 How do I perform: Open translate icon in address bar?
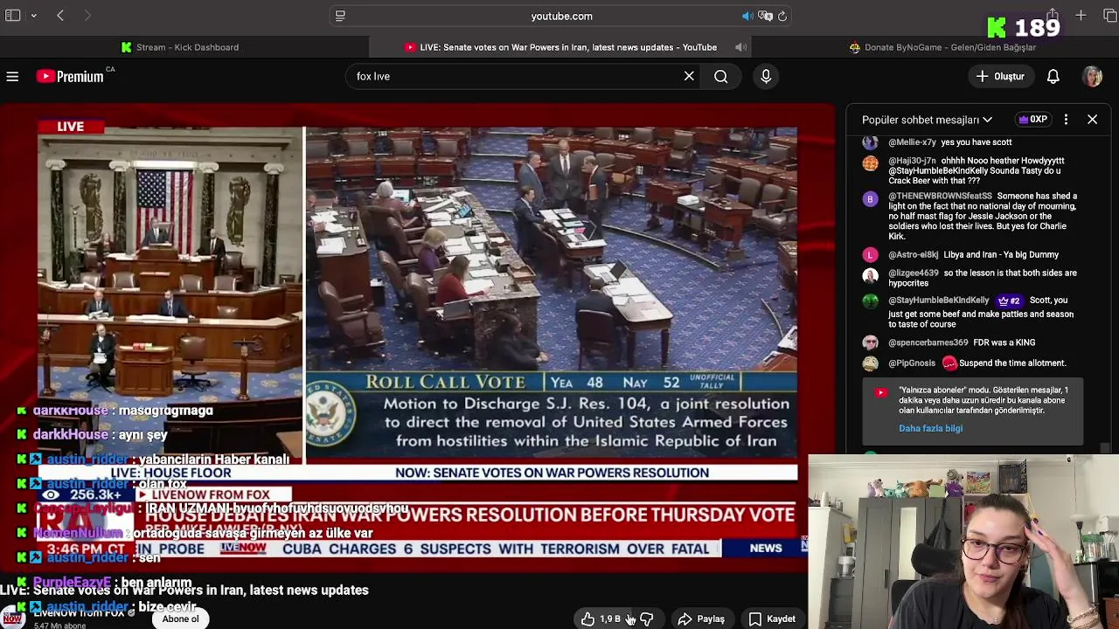point(765,16)
